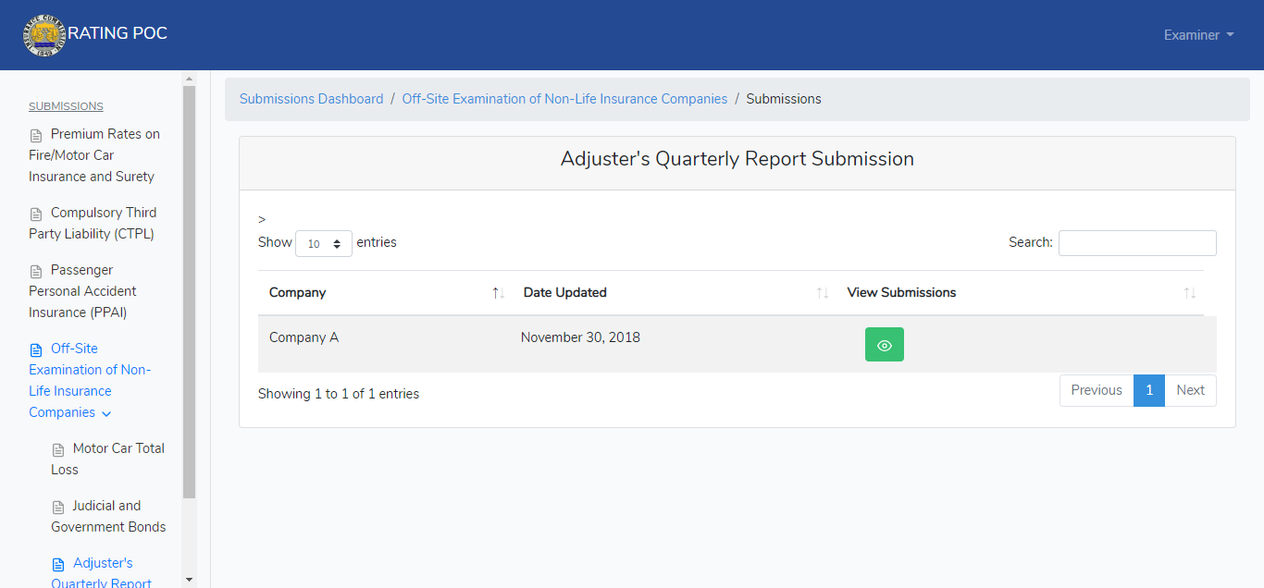Click the Judicial and Government Bonds document icon

pyautogui.click(x=58, y=508)
